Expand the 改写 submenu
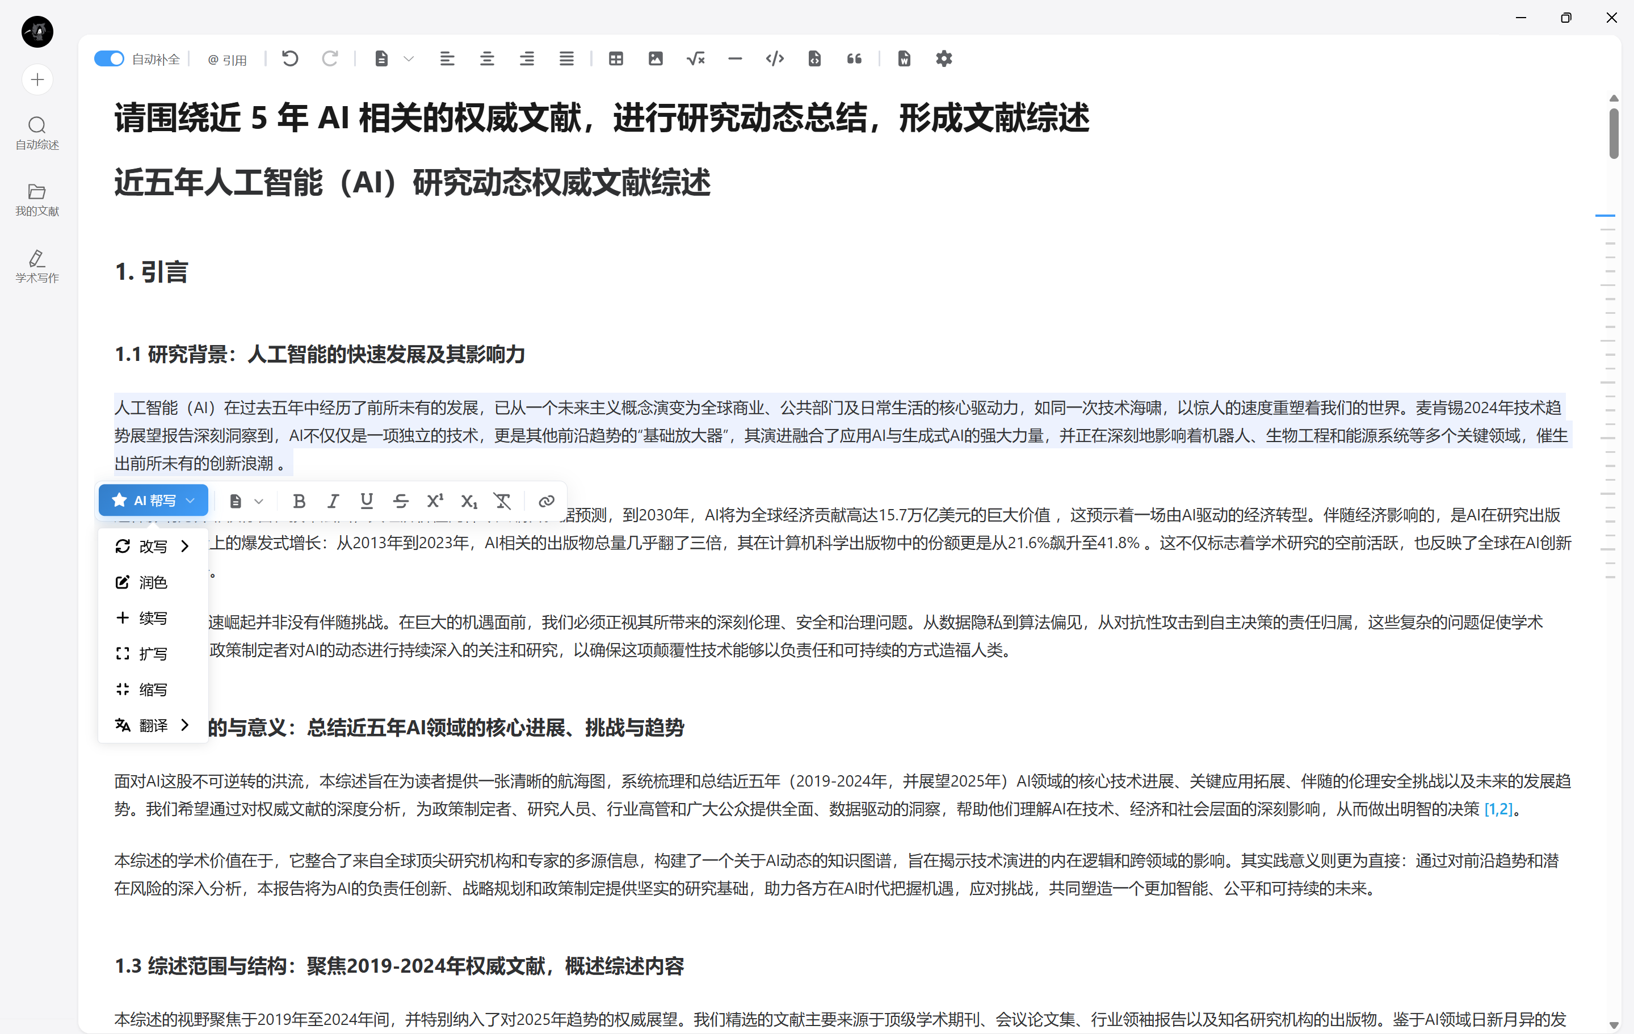The height and width of the screenshot is (1034, 1634). [x=153, y=546]
